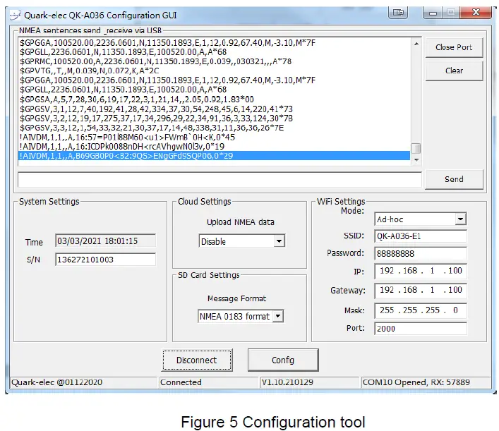Open the WiFi Mode Ad-hoc dropdown

tap(460, 219)
